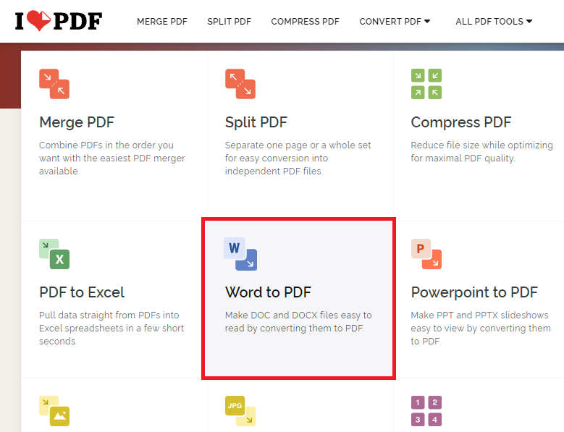The width and height of the screenshot is (564, 432).
Task: Open the Merge PDF menu link
Action: pos(162,22)
